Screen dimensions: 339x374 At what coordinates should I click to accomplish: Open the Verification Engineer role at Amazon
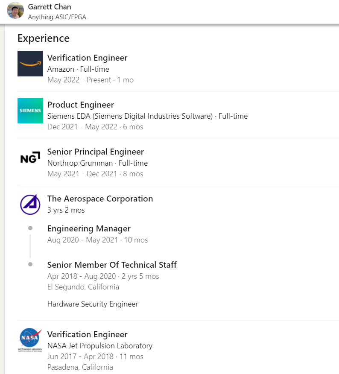point(87,58)
